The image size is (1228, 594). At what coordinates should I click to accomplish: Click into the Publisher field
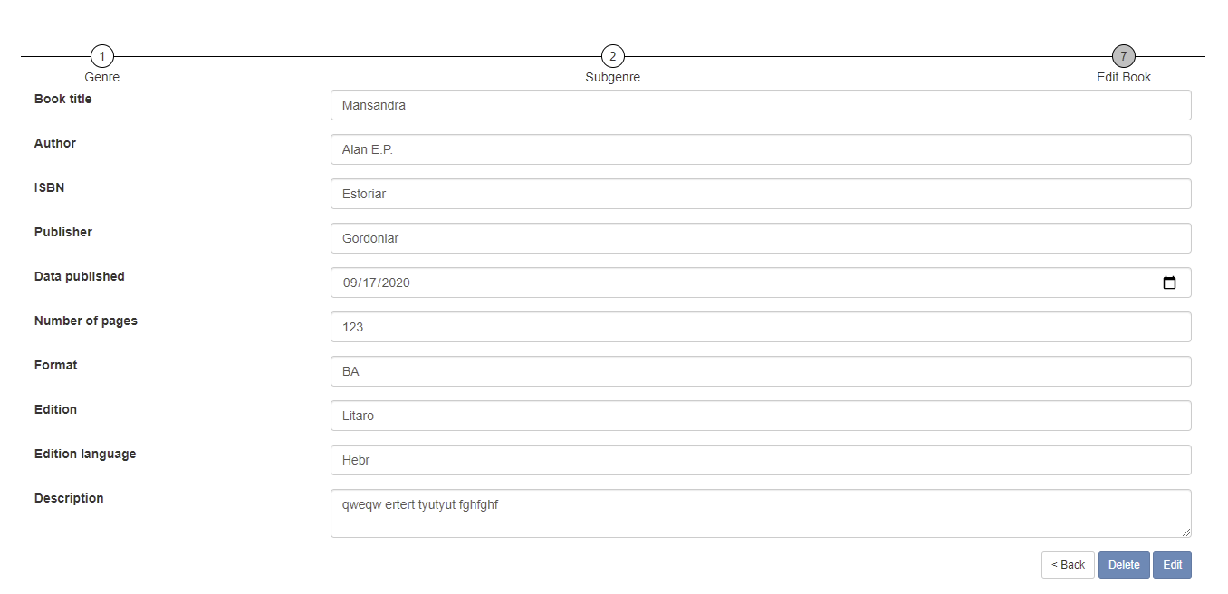(761, 238)
